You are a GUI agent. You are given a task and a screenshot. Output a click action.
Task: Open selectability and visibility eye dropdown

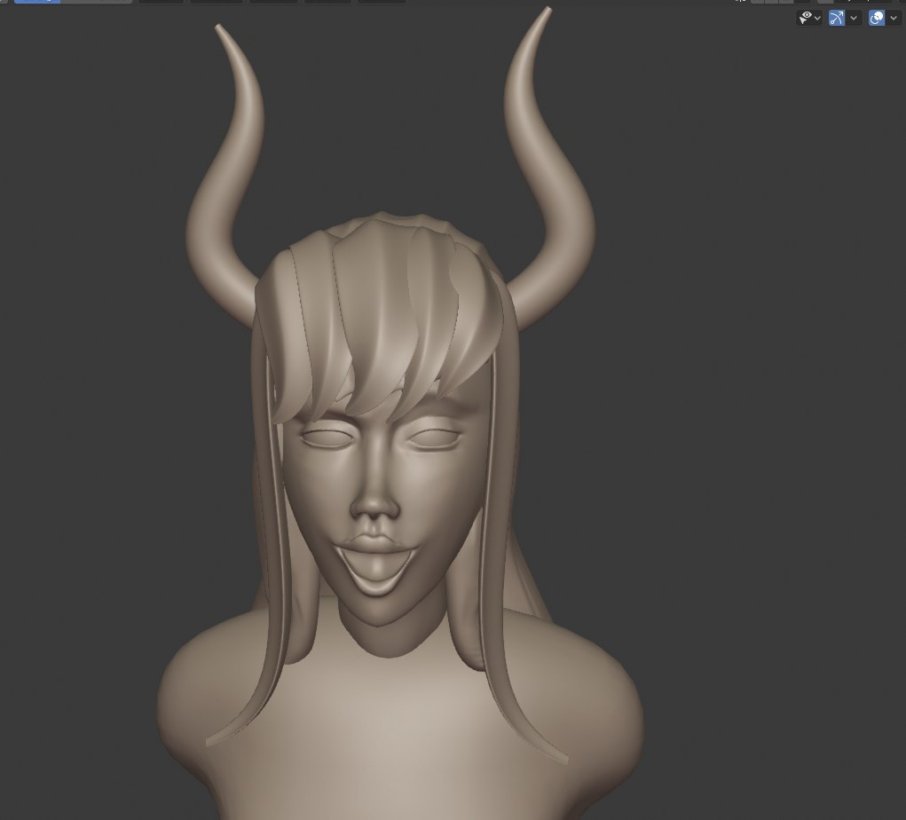pyautogui.click(x=809, y=18)
